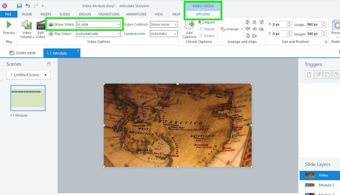The height and width of the screenshot is (195, 340).
Task: Open the Show Video dropdown
Action: click(98, 24)
